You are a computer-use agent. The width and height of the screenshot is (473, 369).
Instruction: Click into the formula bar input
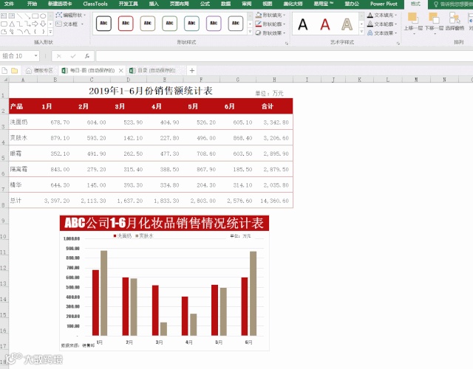(x=284, y=56)
